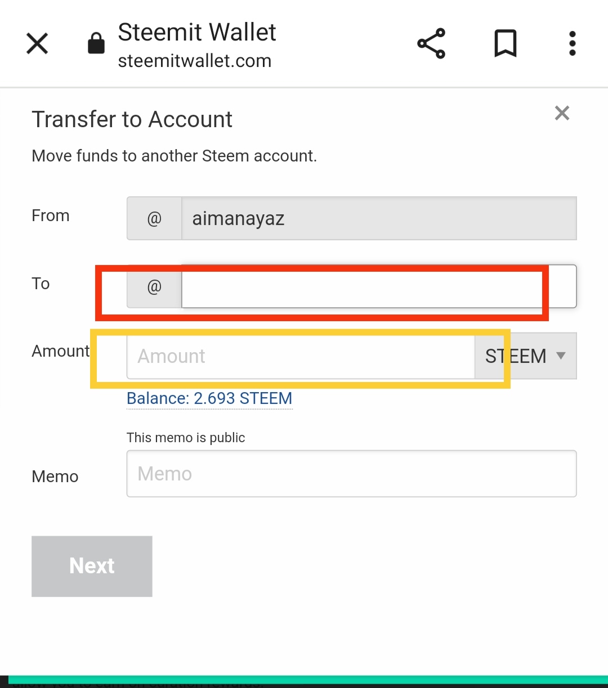The height and width of the screenshot is (688, 608).
Task: Open the browser three-dot overflow menu
Action: 572,44
